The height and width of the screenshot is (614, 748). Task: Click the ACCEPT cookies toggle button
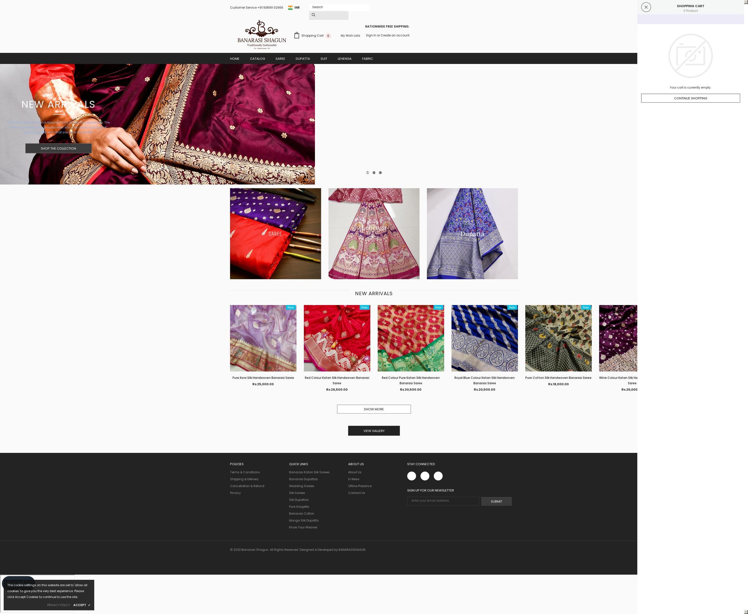81,605
